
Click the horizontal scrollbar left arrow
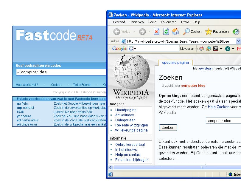tap(110, 168)
